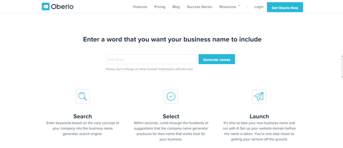Select the Search section heading

(x=82, y=116)
